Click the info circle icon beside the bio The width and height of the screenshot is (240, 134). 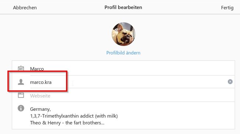point(21,108)
